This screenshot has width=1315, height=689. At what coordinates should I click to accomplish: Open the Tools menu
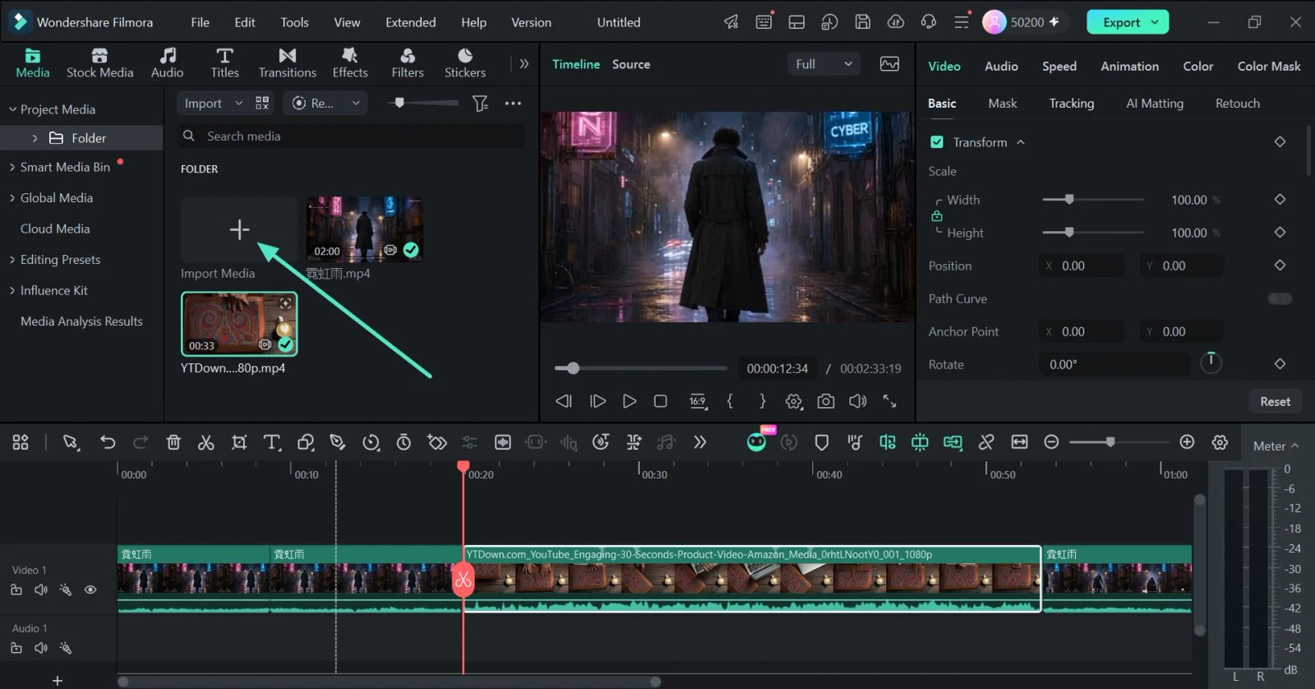point(294,22)
